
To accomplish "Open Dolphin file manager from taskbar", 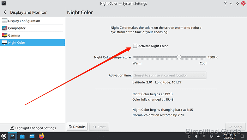I will [x=32, y=136].
